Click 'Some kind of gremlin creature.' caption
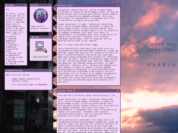The width and height of the screenshot is (178, 133). [x=40, y=27]
